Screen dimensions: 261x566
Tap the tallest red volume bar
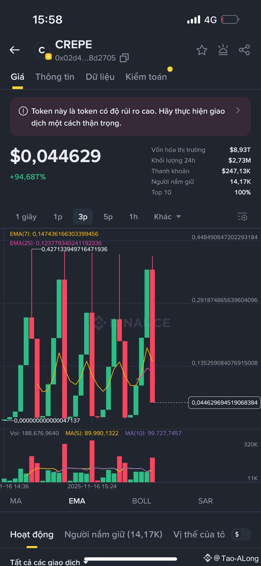pyautogui.click(x=92, y=461)
